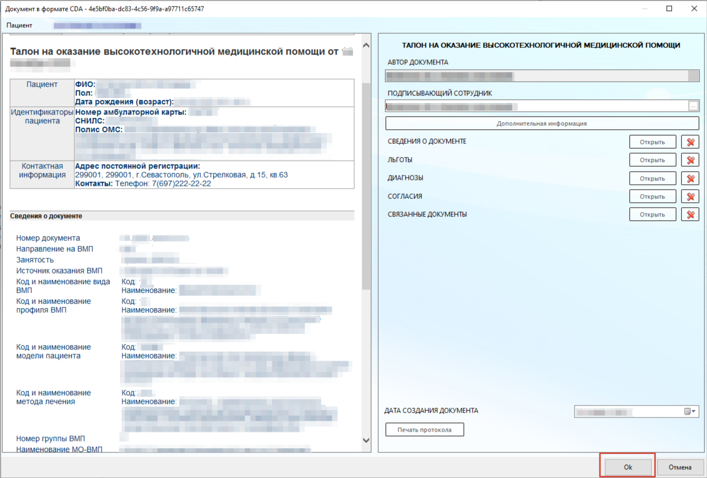
Task: Open the Диагнозы section
Action: click(x=652, y=178)
